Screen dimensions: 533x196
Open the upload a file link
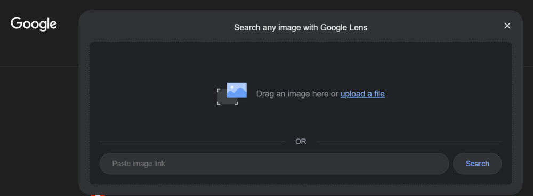coord(362,94)
